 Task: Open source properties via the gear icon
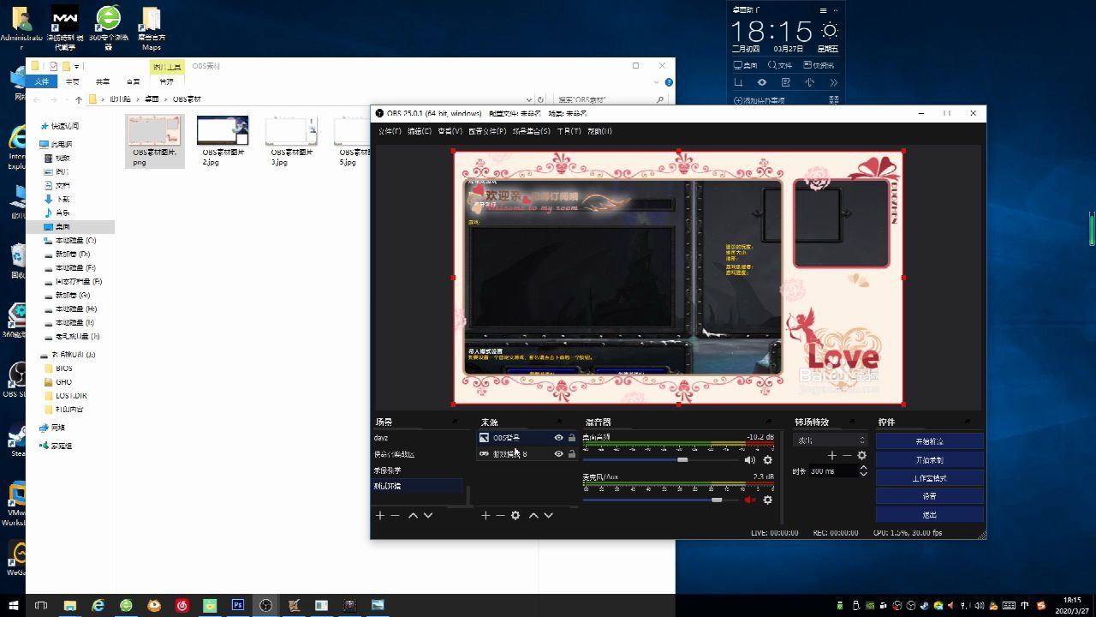(515, 515)
